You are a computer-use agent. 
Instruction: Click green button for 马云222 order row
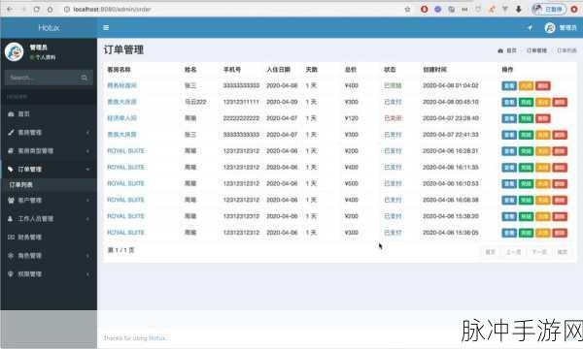[526, 102]
